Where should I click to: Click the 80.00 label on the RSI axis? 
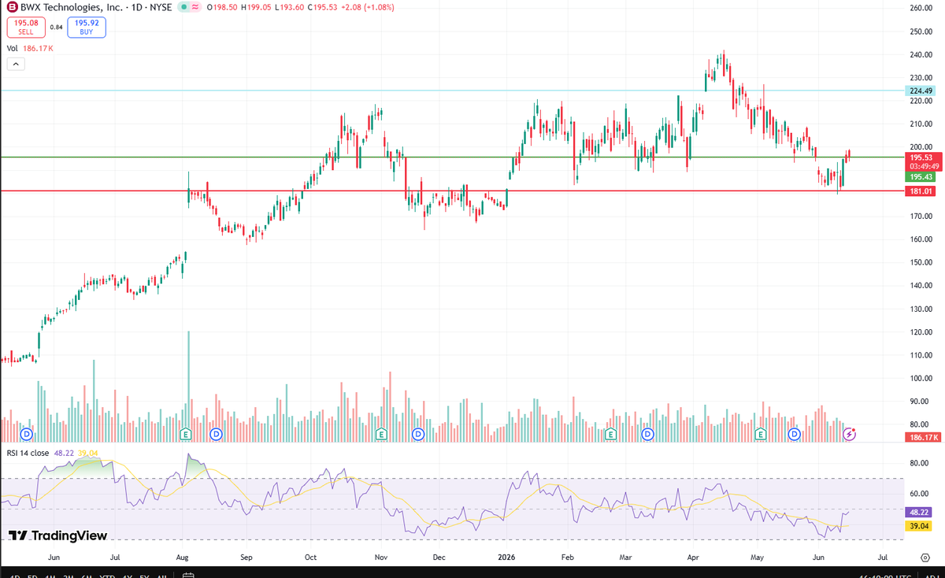[x=919, y=463]
